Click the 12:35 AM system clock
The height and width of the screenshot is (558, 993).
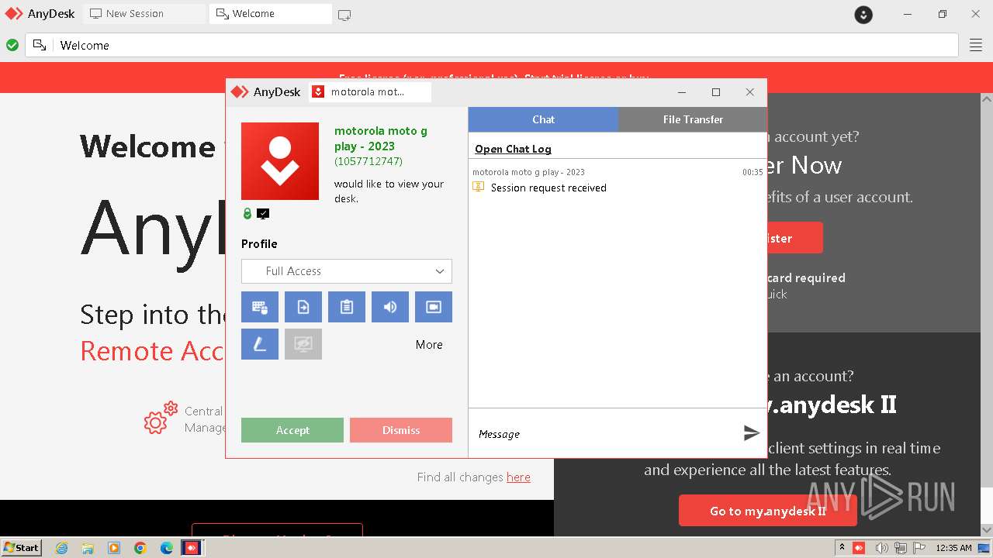click(953, 548)
